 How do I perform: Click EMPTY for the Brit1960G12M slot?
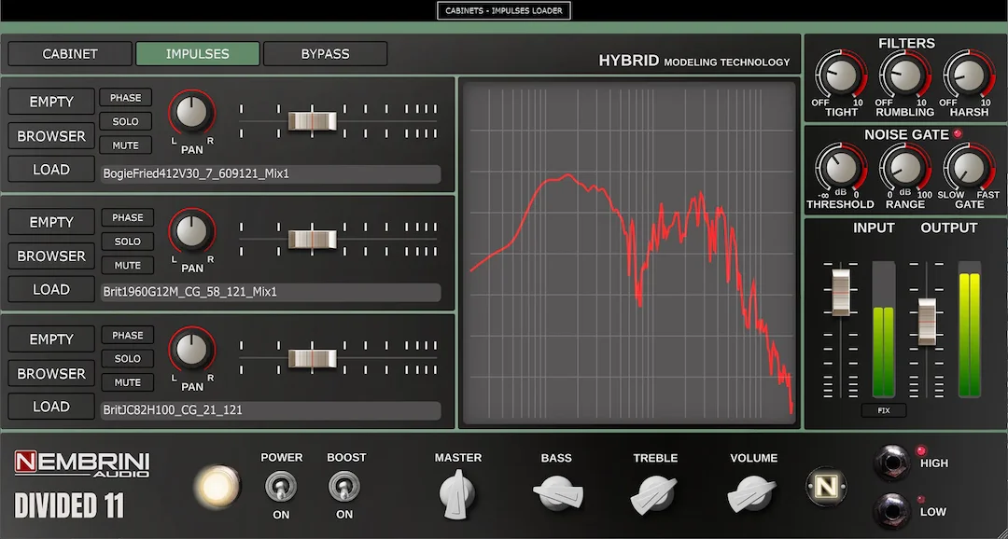point(51,222)
